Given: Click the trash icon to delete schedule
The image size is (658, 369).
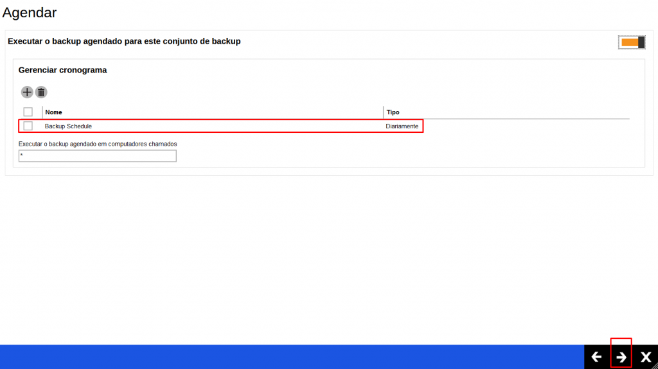Looking at the screenshot, I should [x=41, y=92].
